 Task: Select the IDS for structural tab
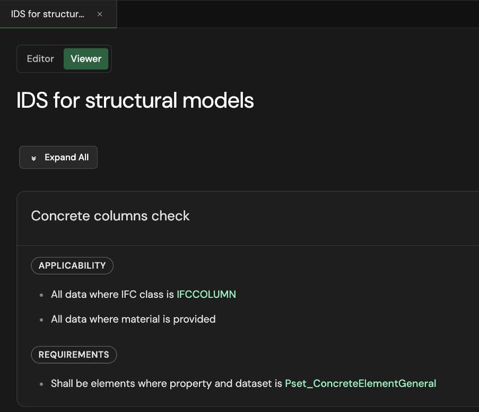click(x=48, y=14)
